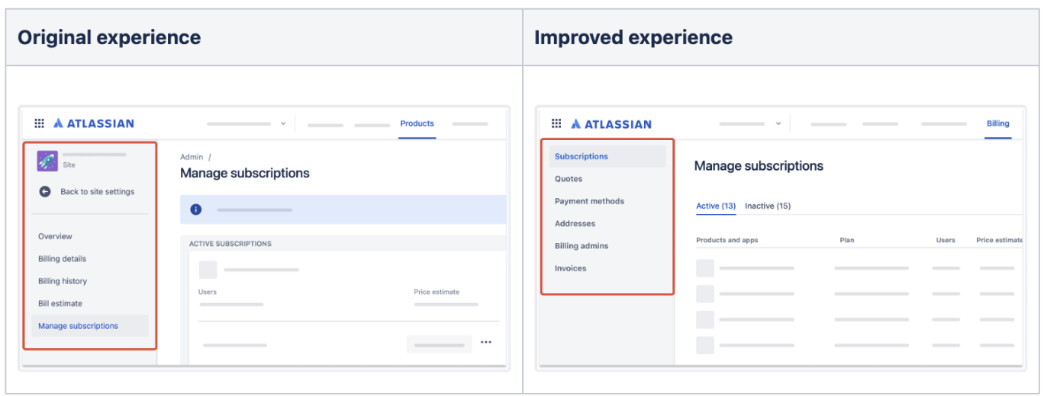1047x396 pixels.
Task: Open Invoices in improved sidebar
Action: click(570, 268)
